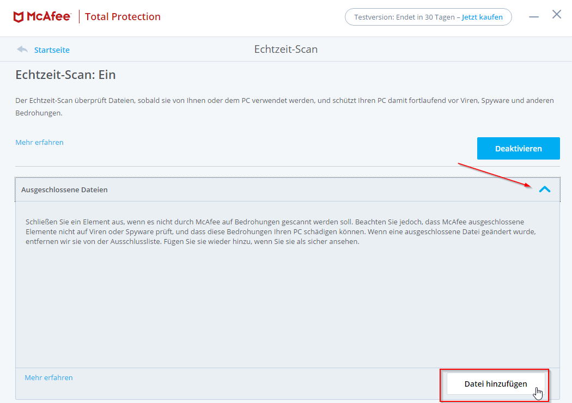Collapse the Ausgeschlossene Dateien section chevron
Image resolution: width=572 pixels, height=403 pixels.
point(545,190)
